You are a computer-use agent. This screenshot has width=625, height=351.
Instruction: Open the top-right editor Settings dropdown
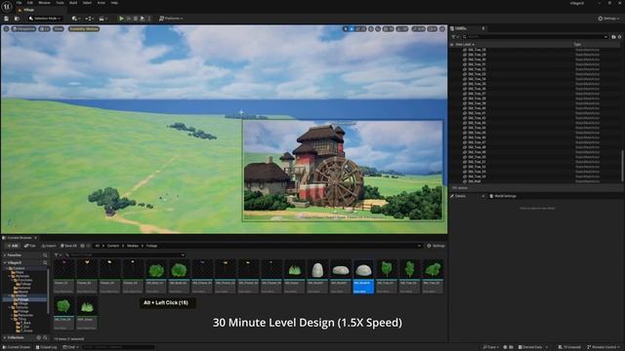click(608, 19)
